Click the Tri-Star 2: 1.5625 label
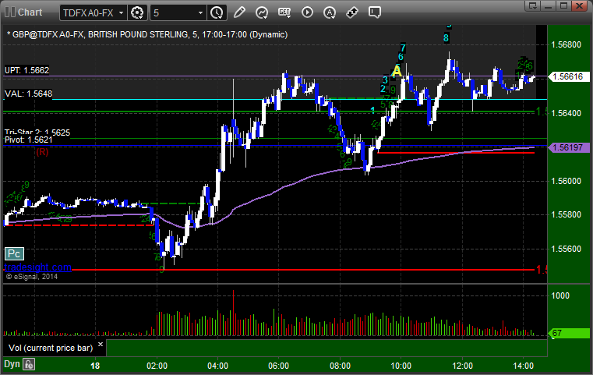 (x=37, y=132)
